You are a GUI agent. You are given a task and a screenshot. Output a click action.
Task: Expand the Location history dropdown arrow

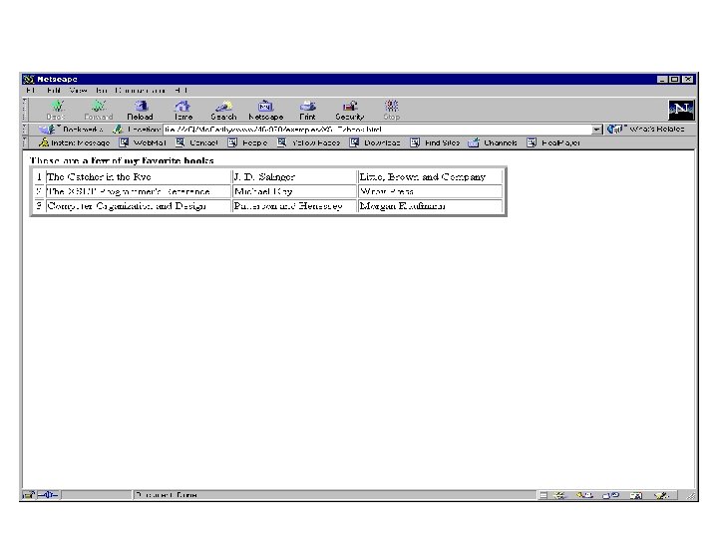pos(596,130)
